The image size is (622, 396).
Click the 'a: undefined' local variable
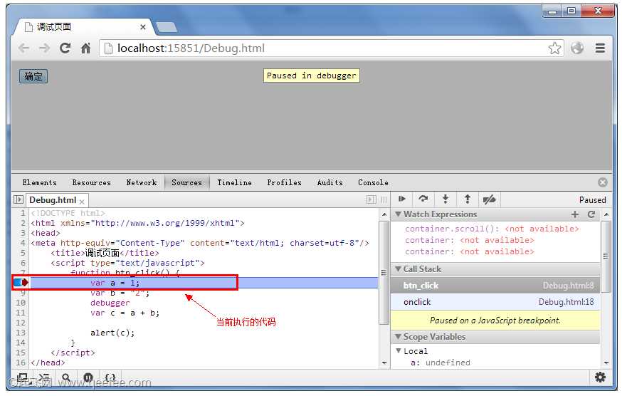[x=441, y=363]
